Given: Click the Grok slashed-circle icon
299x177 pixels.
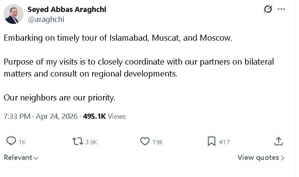Looking at the screenshot, I should tap(268, 9).
